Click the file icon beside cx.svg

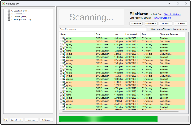[64, 82]
